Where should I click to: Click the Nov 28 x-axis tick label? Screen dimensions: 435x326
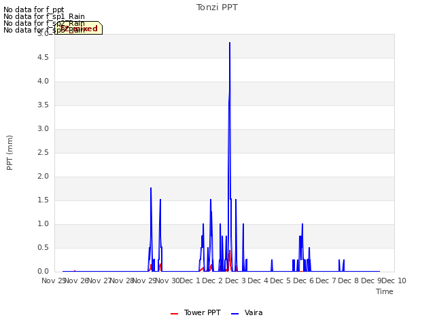point(122,280)
